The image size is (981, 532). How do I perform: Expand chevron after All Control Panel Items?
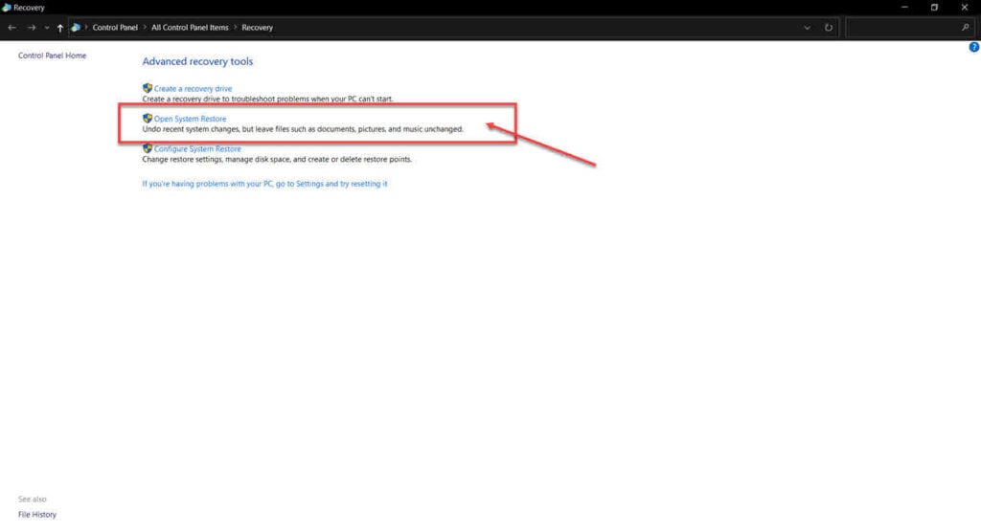[x=236, y=28]
